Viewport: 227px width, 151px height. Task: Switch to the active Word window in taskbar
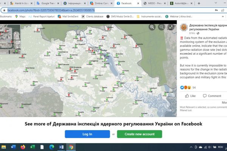[x=61, y=147]
